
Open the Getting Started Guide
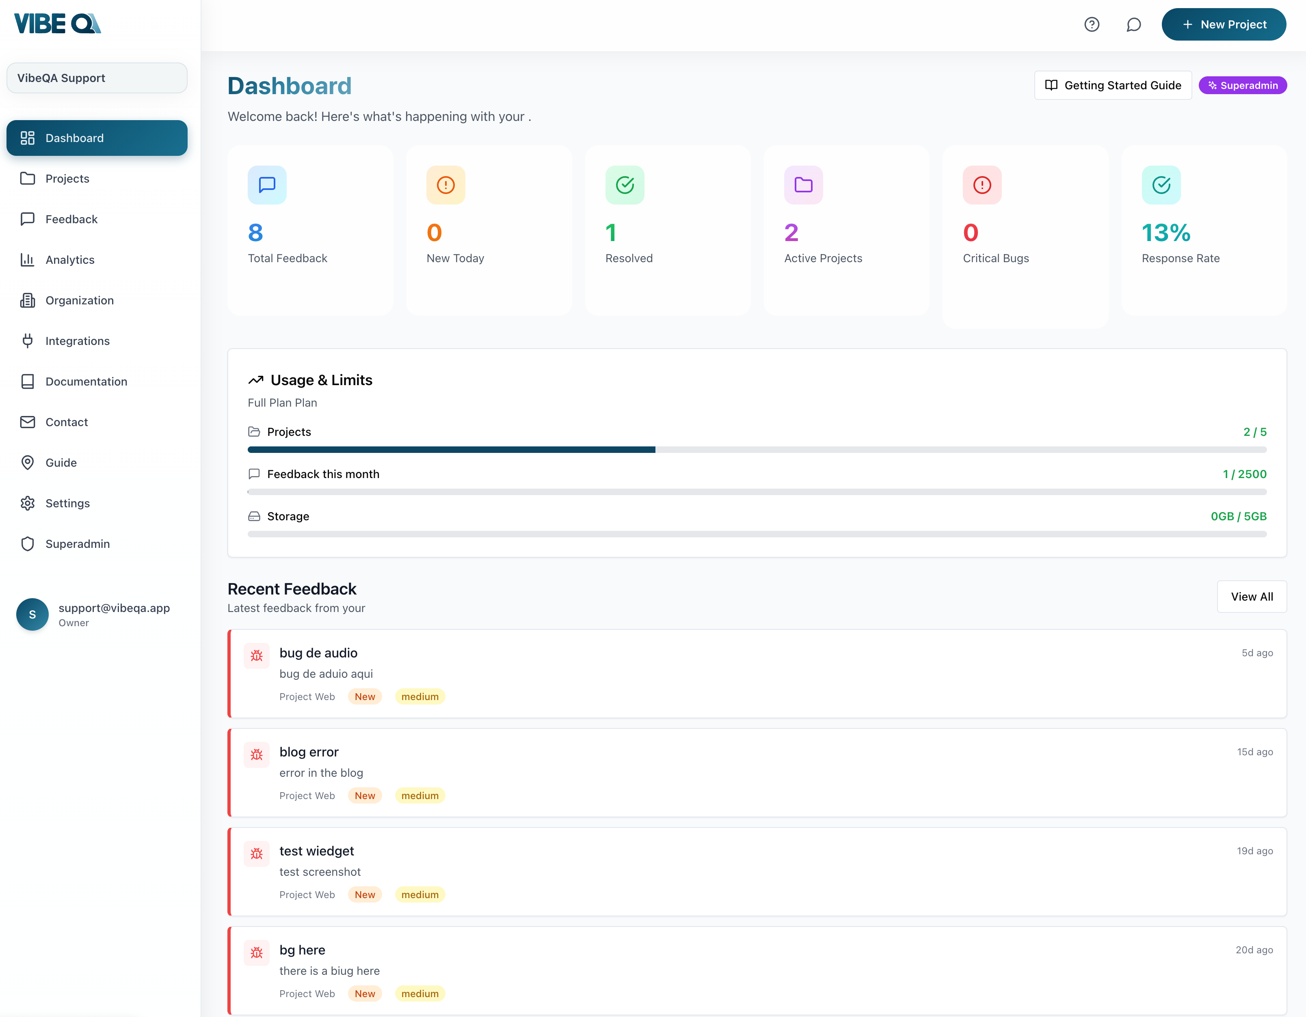(1112, 86)
